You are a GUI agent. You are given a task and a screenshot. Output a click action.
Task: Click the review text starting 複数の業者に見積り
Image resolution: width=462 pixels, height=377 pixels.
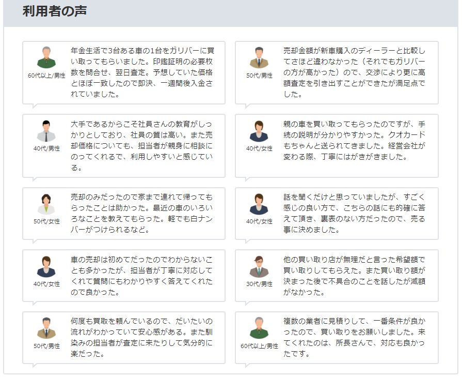pyautogui.click(x=355, y=337)
